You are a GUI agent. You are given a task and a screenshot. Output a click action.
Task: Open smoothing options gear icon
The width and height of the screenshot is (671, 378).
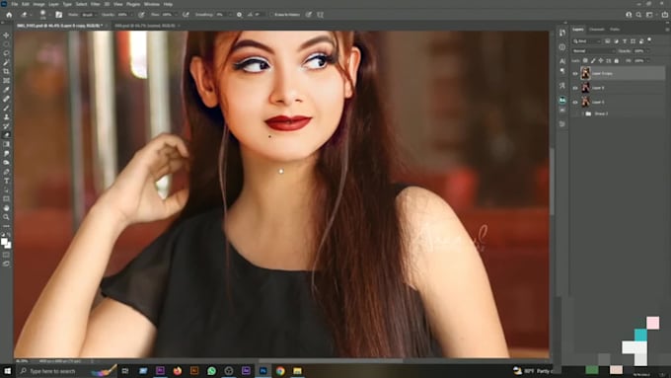coord(239,15)
